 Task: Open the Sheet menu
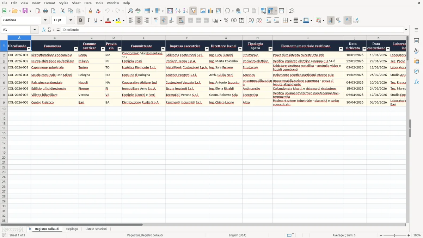[x=76, y=3]
